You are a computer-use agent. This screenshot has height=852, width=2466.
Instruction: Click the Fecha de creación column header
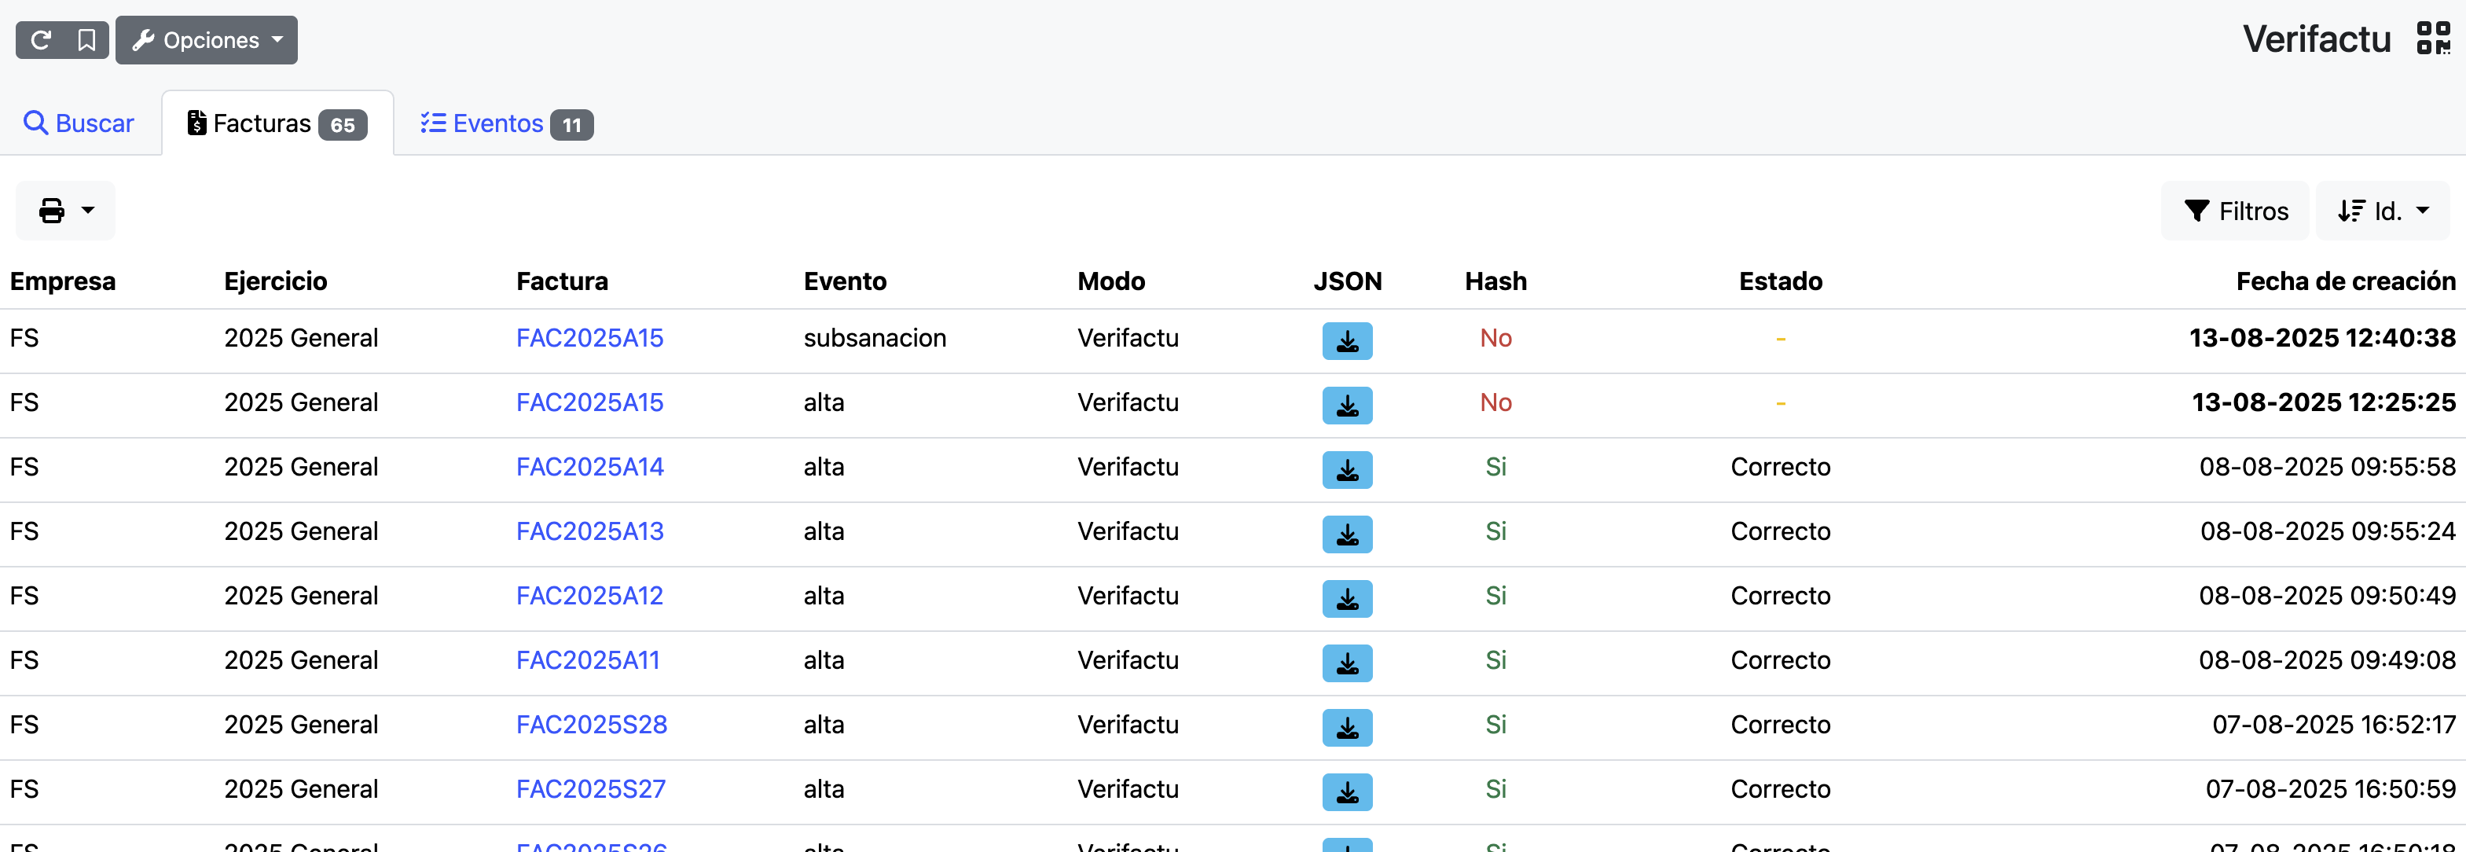point(2344,281)
